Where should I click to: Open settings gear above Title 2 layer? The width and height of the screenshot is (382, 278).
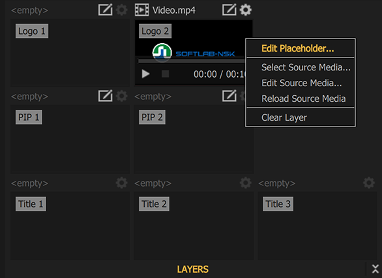tap(246, 183)
